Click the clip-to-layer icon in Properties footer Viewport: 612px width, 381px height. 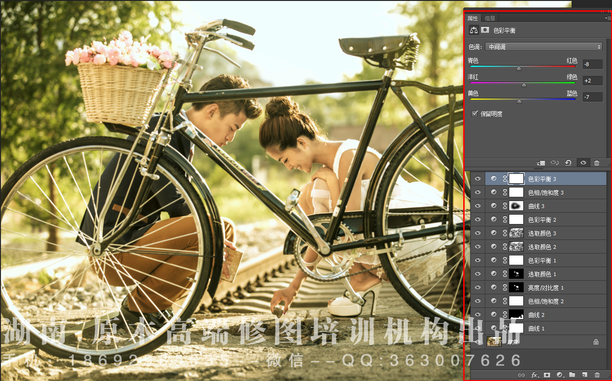[x=541, y=163]
